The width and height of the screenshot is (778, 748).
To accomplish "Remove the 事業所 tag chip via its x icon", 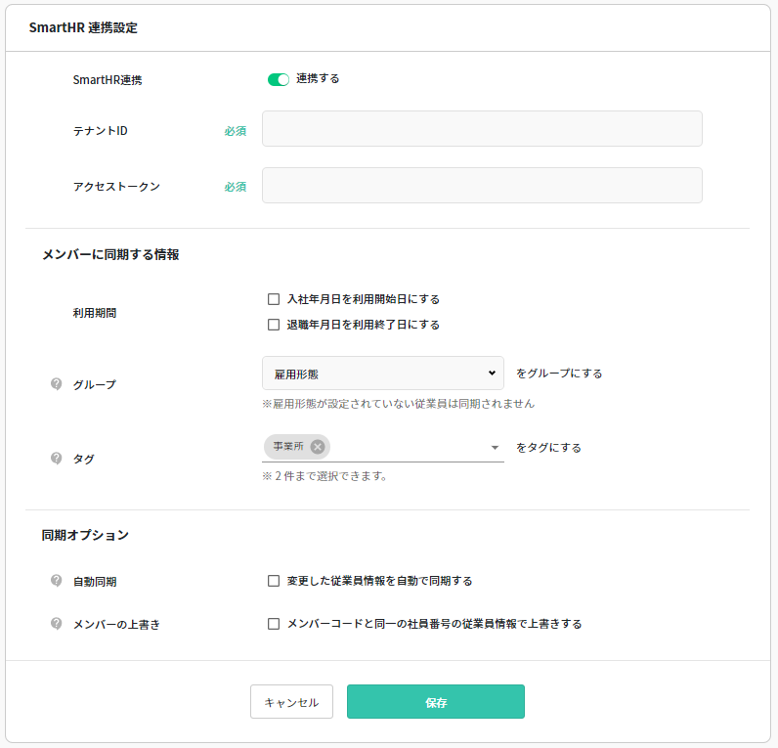I will point(318,447).
